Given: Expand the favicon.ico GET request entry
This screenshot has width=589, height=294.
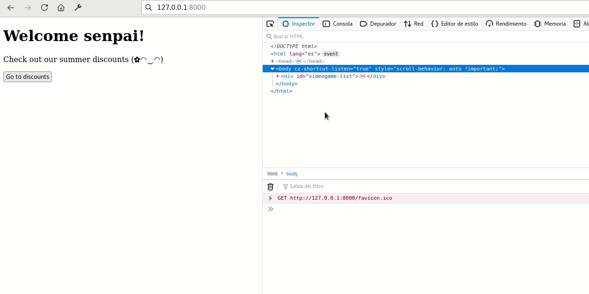Looking at the screenshot, I should 270,198.
